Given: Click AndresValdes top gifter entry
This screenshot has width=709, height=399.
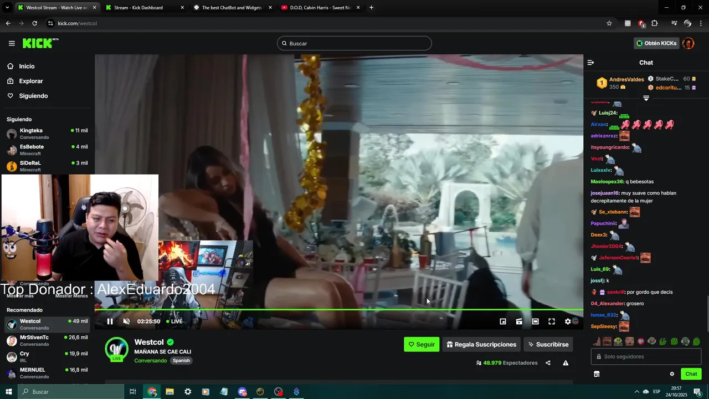Looking at the screenshot, I should (x=620, y=83).
